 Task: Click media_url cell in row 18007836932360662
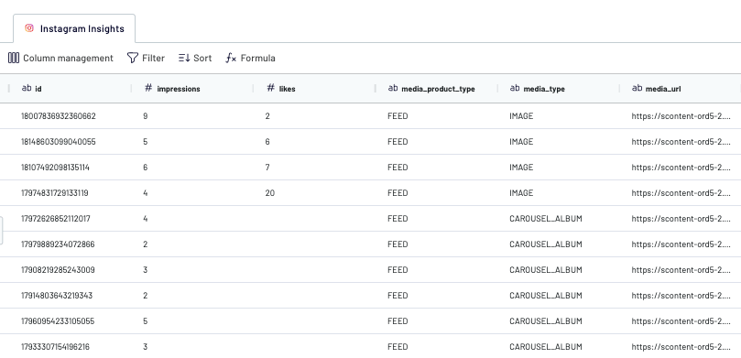681,116
